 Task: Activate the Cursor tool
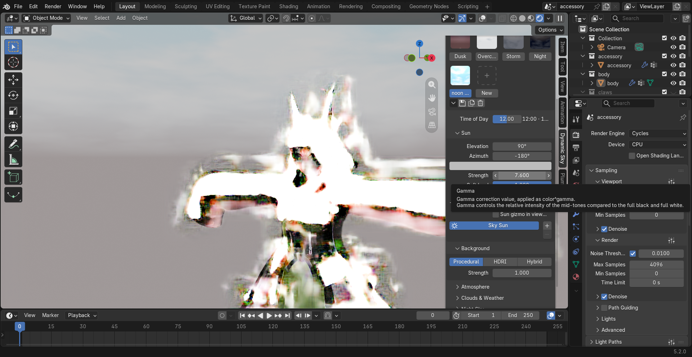pos(13,63)
